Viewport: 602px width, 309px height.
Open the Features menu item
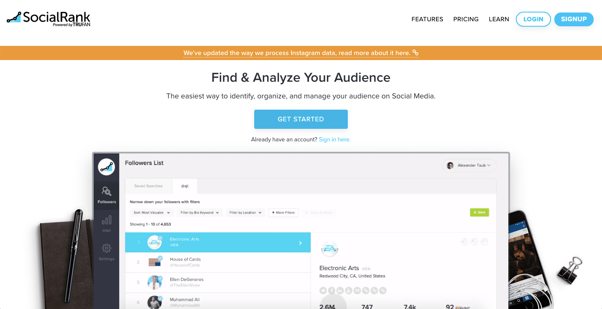coord(427,19)
